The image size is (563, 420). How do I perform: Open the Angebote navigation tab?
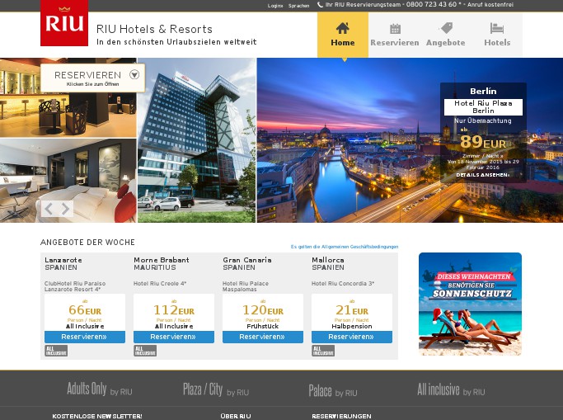coord(446,35)
